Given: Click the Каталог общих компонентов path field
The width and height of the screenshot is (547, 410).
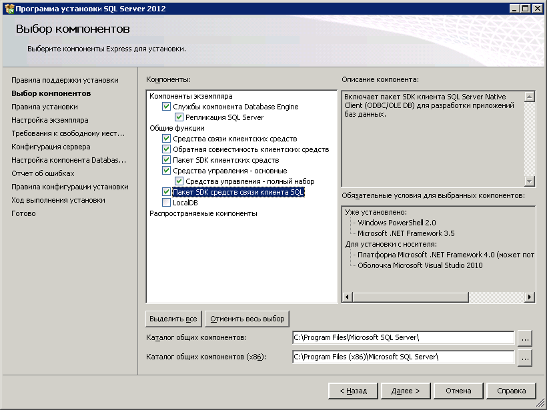Looking at the screenshot, I should [403, 338].
